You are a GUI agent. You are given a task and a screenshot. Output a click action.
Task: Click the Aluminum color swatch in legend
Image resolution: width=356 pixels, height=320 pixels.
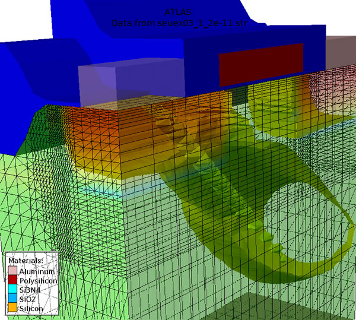[x=12, y=271]
